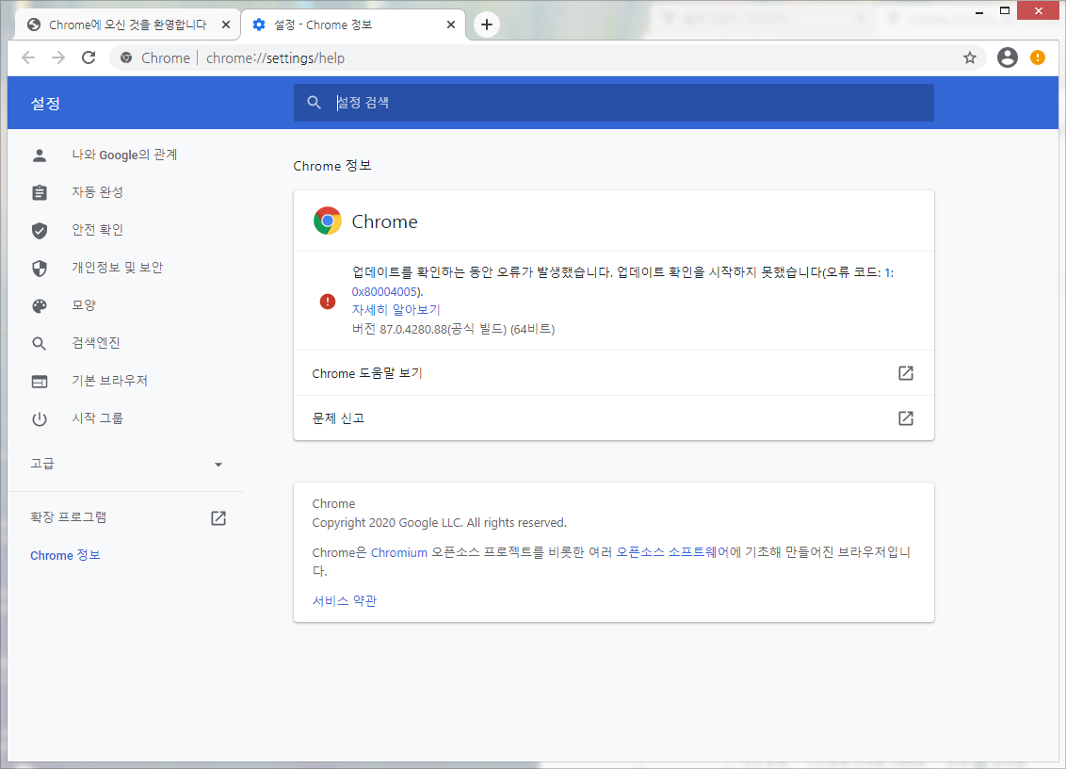
Task: Open the Chromium project link
Action: click(x=399, y=552)
